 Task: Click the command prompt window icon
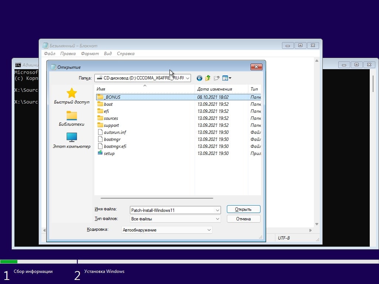[18, 65]
